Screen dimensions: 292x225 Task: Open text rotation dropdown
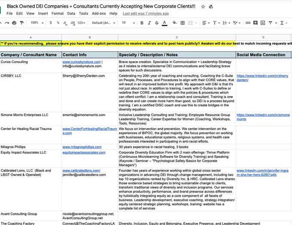237,23
